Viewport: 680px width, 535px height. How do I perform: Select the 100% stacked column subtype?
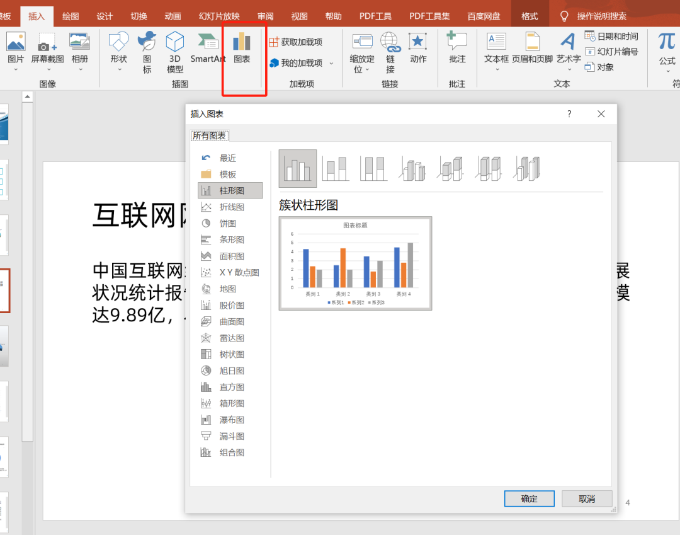[x=373, y=168]
